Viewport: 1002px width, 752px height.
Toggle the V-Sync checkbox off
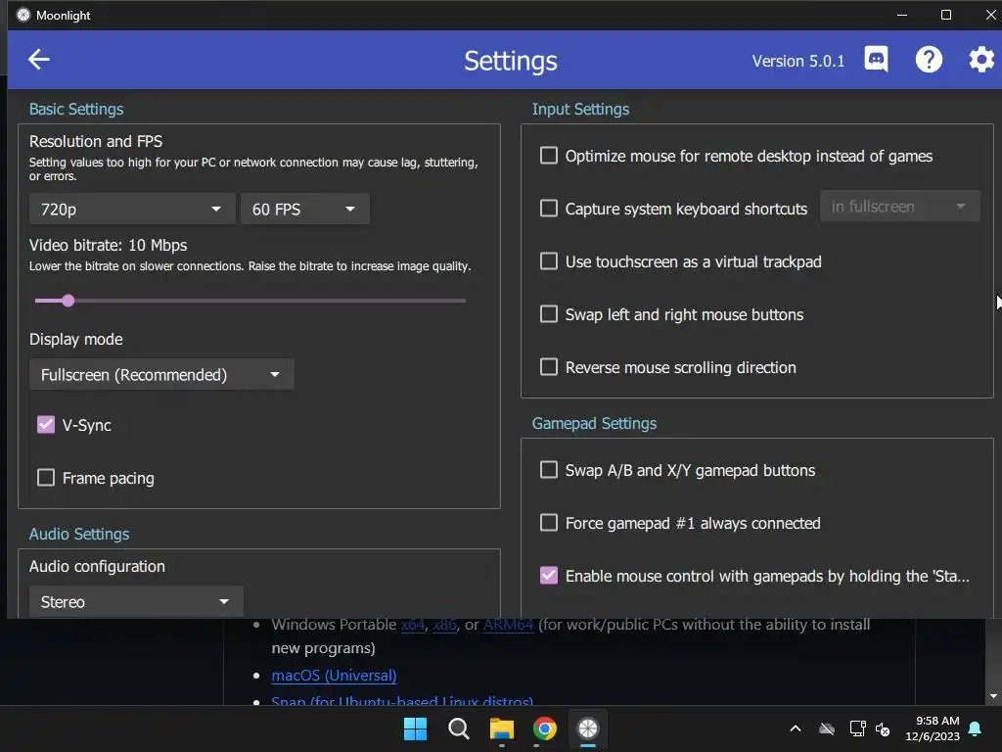[46, 425]
